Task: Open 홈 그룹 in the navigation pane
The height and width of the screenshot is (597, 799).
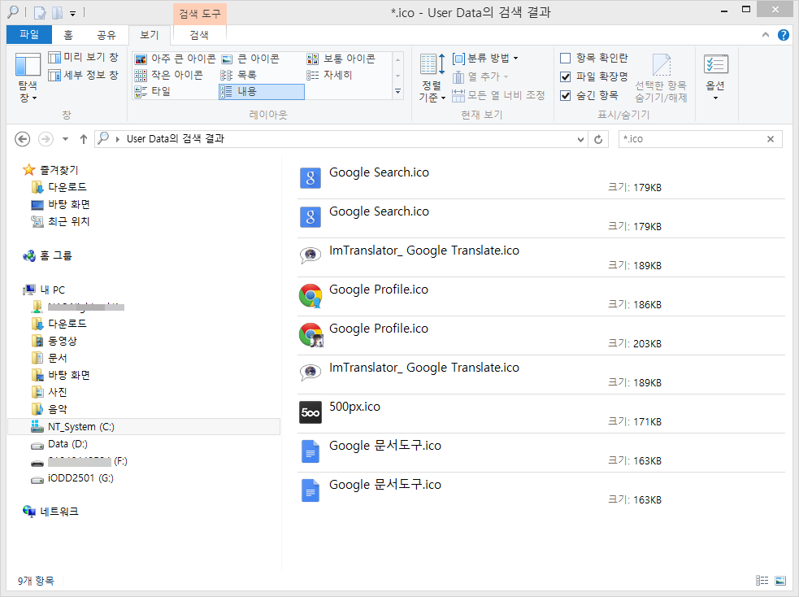Action: [x=47, y=255]
